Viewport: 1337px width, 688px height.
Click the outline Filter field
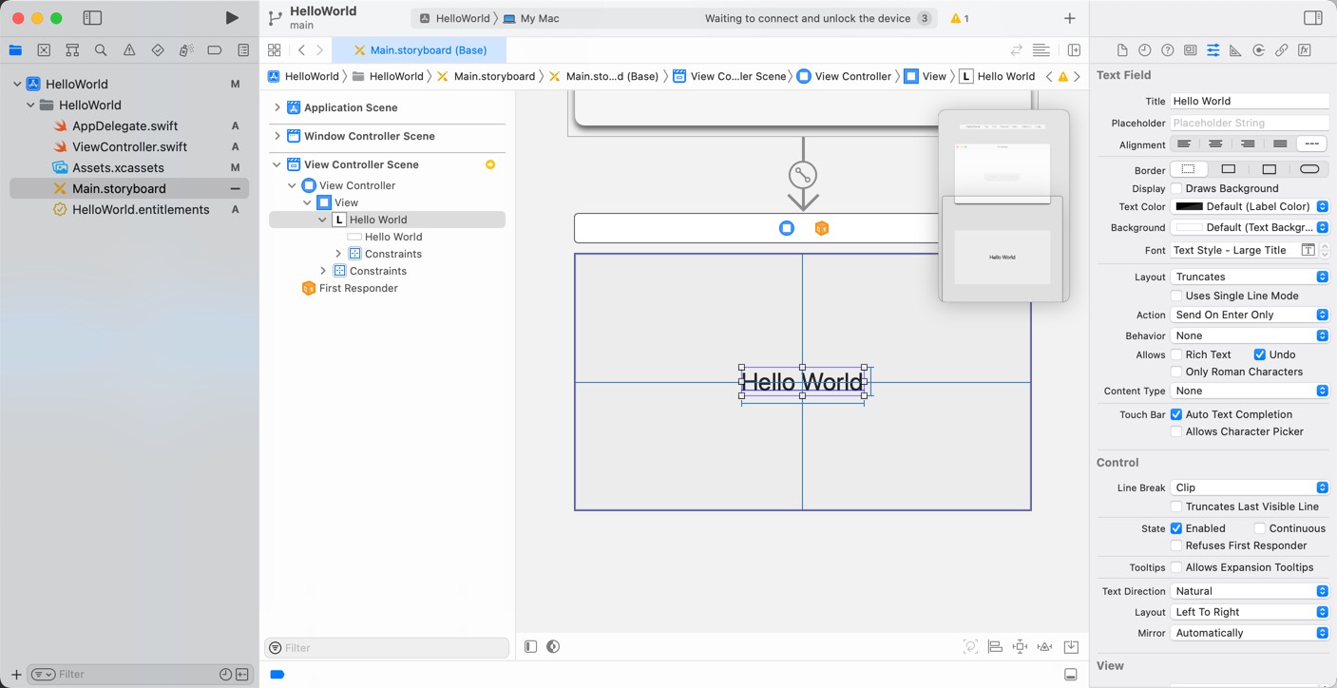(x=387, y=647)
